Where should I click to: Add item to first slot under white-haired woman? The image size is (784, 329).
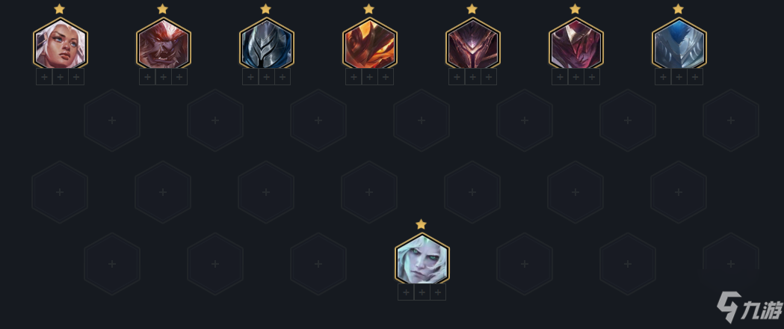tap(44, 77)
